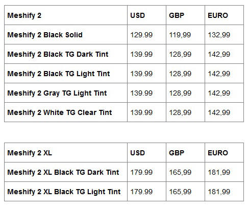The height and width of the screenshot is (209, 248).
Task: Click the GBP header in the first table
Action: click(x=185, y=15)
